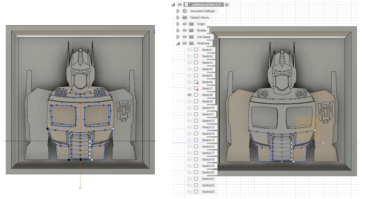The width and height of the screenshot is (366, 199).
Task: Collapse the Sketches folder
Action: pos(178,43)
